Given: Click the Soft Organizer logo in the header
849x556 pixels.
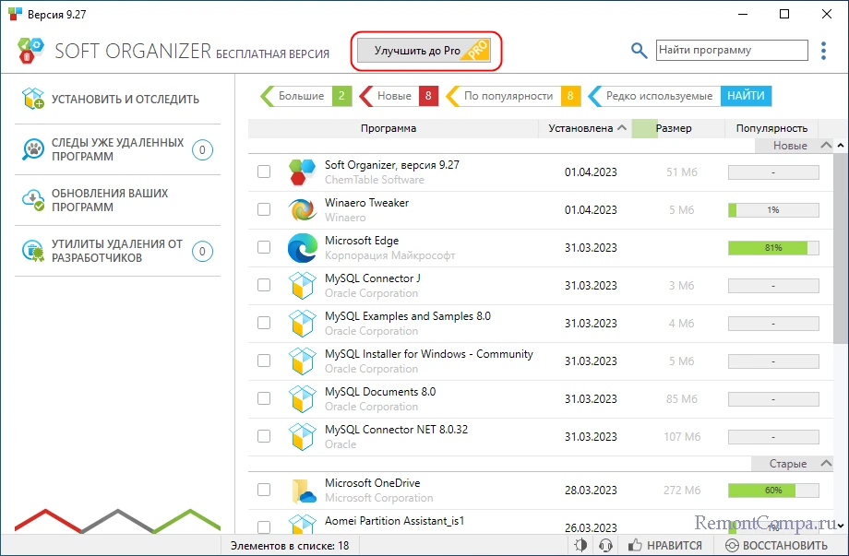Looking at the screenshot, I should (30, 51).
